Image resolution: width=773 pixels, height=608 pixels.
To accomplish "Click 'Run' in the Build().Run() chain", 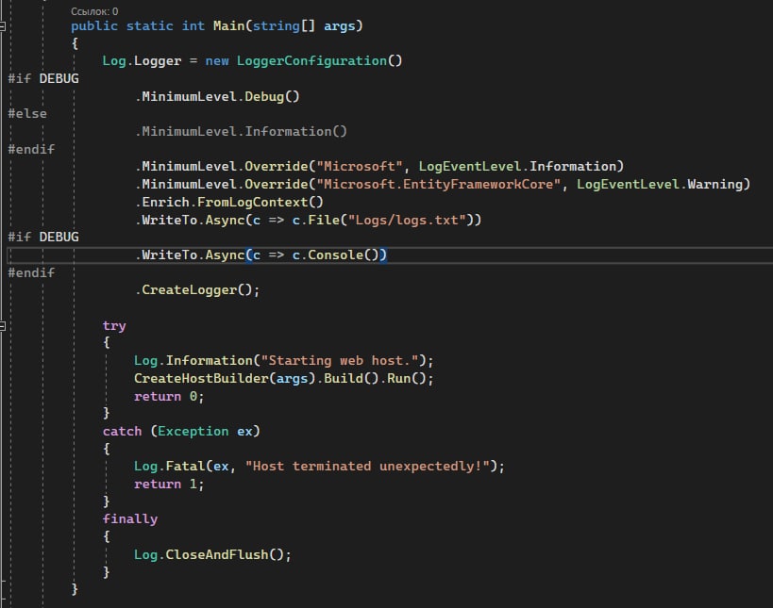I will (399, 378).
